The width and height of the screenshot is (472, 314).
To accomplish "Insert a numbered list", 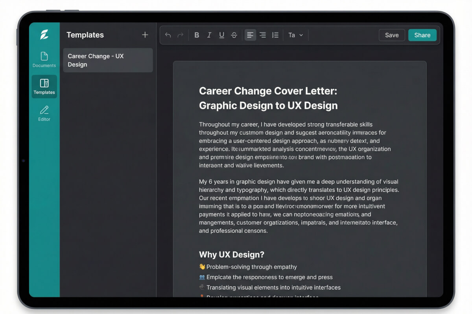I will coord(275,35).
